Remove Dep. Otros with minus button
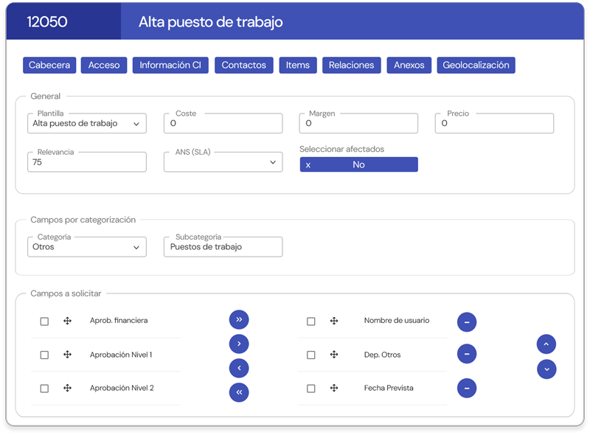Screen dimensions: 590x435 click(467, 354)
